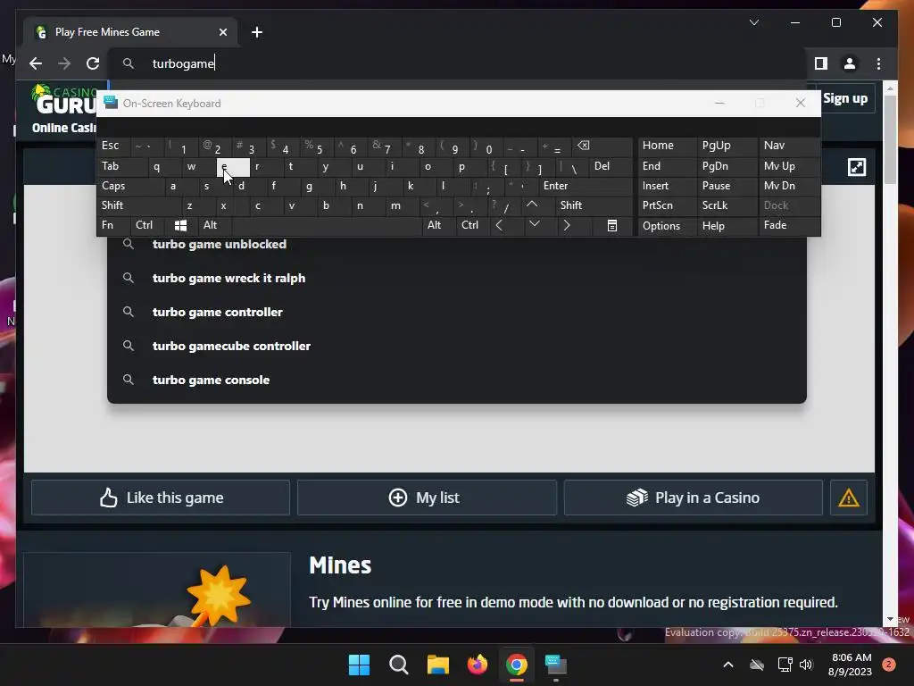Click On-Screen Keyboard taskbar icon
The height and width of the screenshot is (686, 914).
point(555,665)
